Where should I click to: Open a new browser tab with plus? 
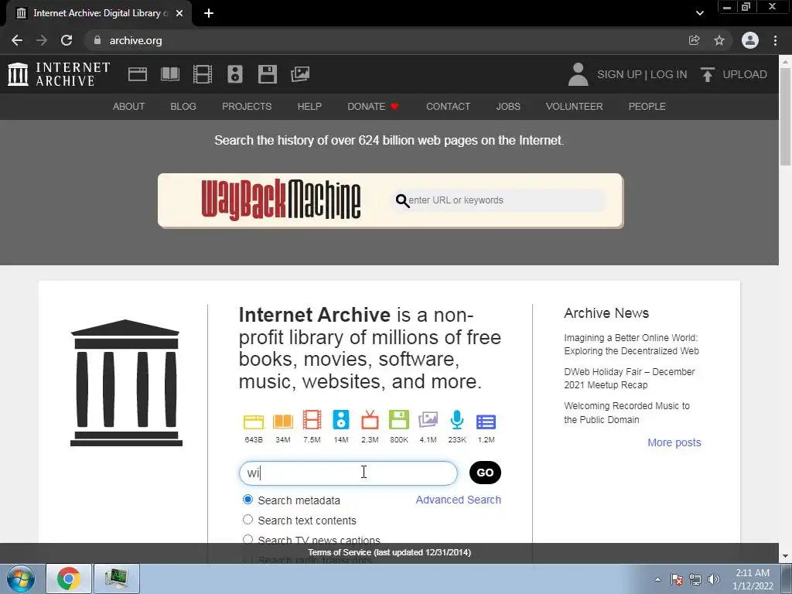click(x=209, y=13)
